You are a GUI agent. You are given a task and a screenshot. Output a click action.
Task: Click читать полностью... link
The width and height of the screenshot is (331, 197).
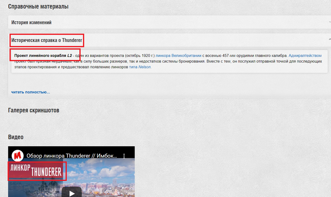(x=30, y=92)
